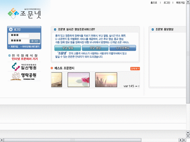
Task: Click the 부고 알림 button
Action: pyautogui.click(x=68, y=48)
